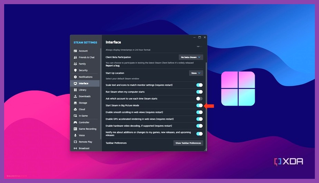Click the In Game overlay icon
This screenshot has height=183, width=319.
(x=75, y=116)
